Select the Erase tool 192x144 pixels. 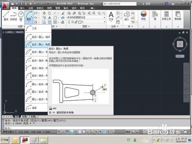pyautogui.click(x=63, y=13)
